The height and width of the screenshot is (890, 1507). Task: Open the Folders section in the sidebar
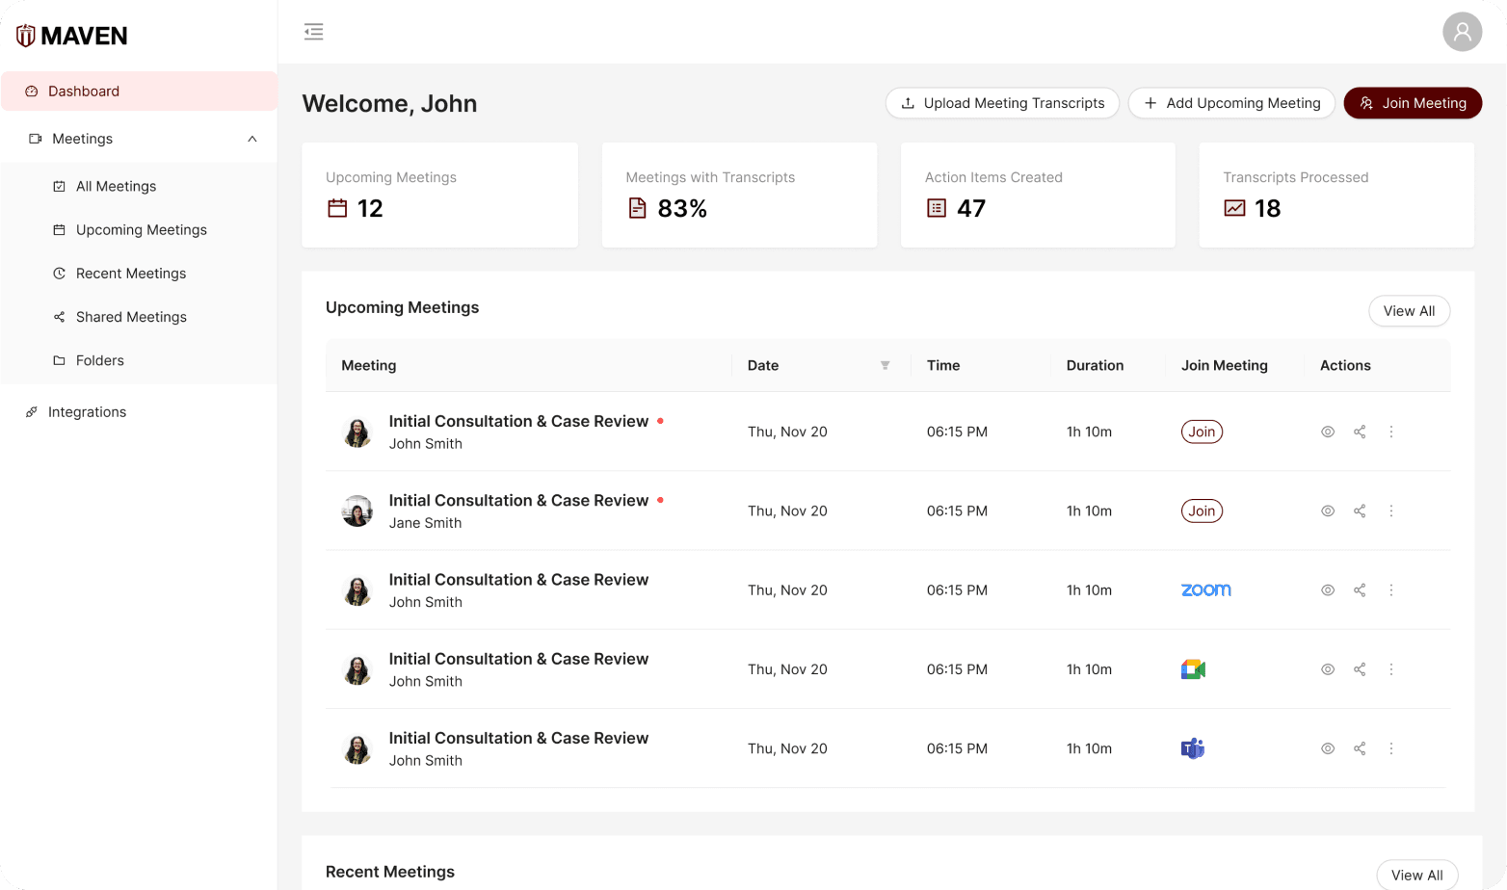pyautogui.click(x=99, y=360)
